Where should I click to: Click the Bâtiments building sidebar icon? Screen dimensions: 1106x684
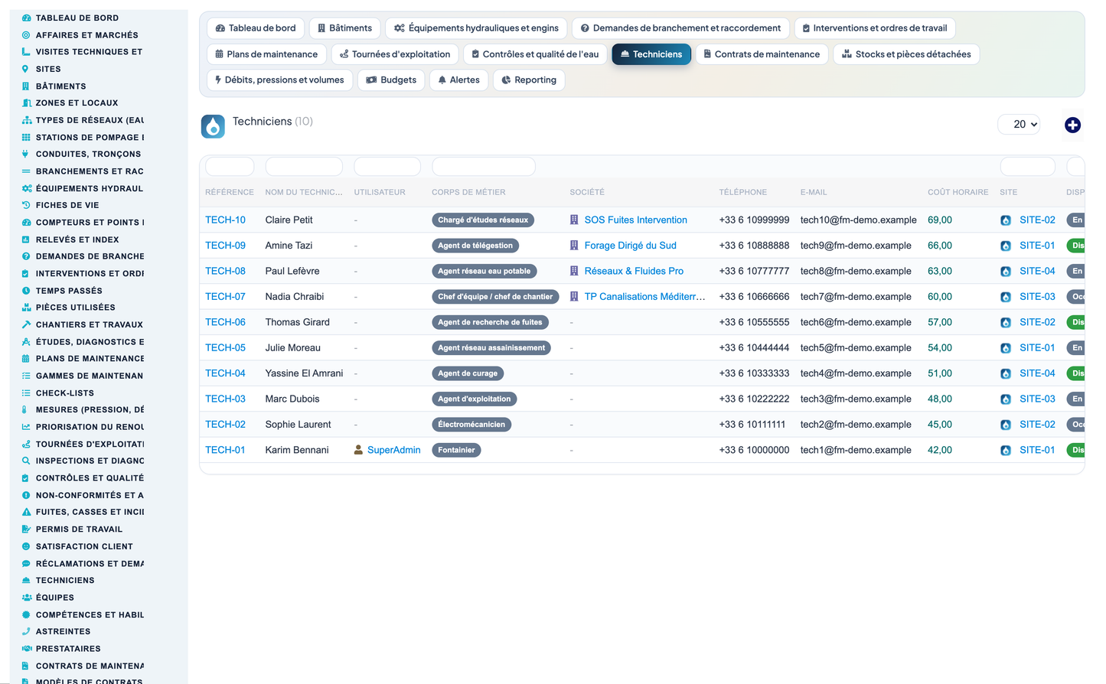click(x=25, y=86)
